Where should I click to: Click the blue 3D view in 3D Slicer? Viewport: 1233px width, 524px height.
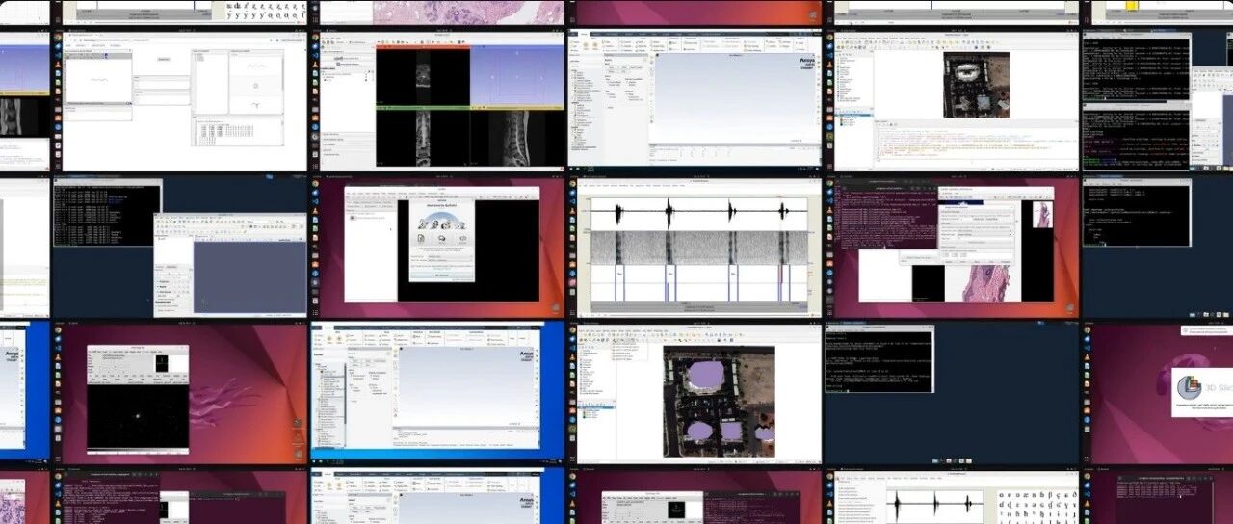pyautogui.click(x=517, y=76)
